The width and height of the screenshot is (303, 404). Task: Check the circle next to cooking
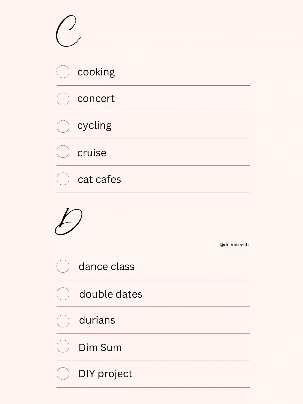coord(63,72)
